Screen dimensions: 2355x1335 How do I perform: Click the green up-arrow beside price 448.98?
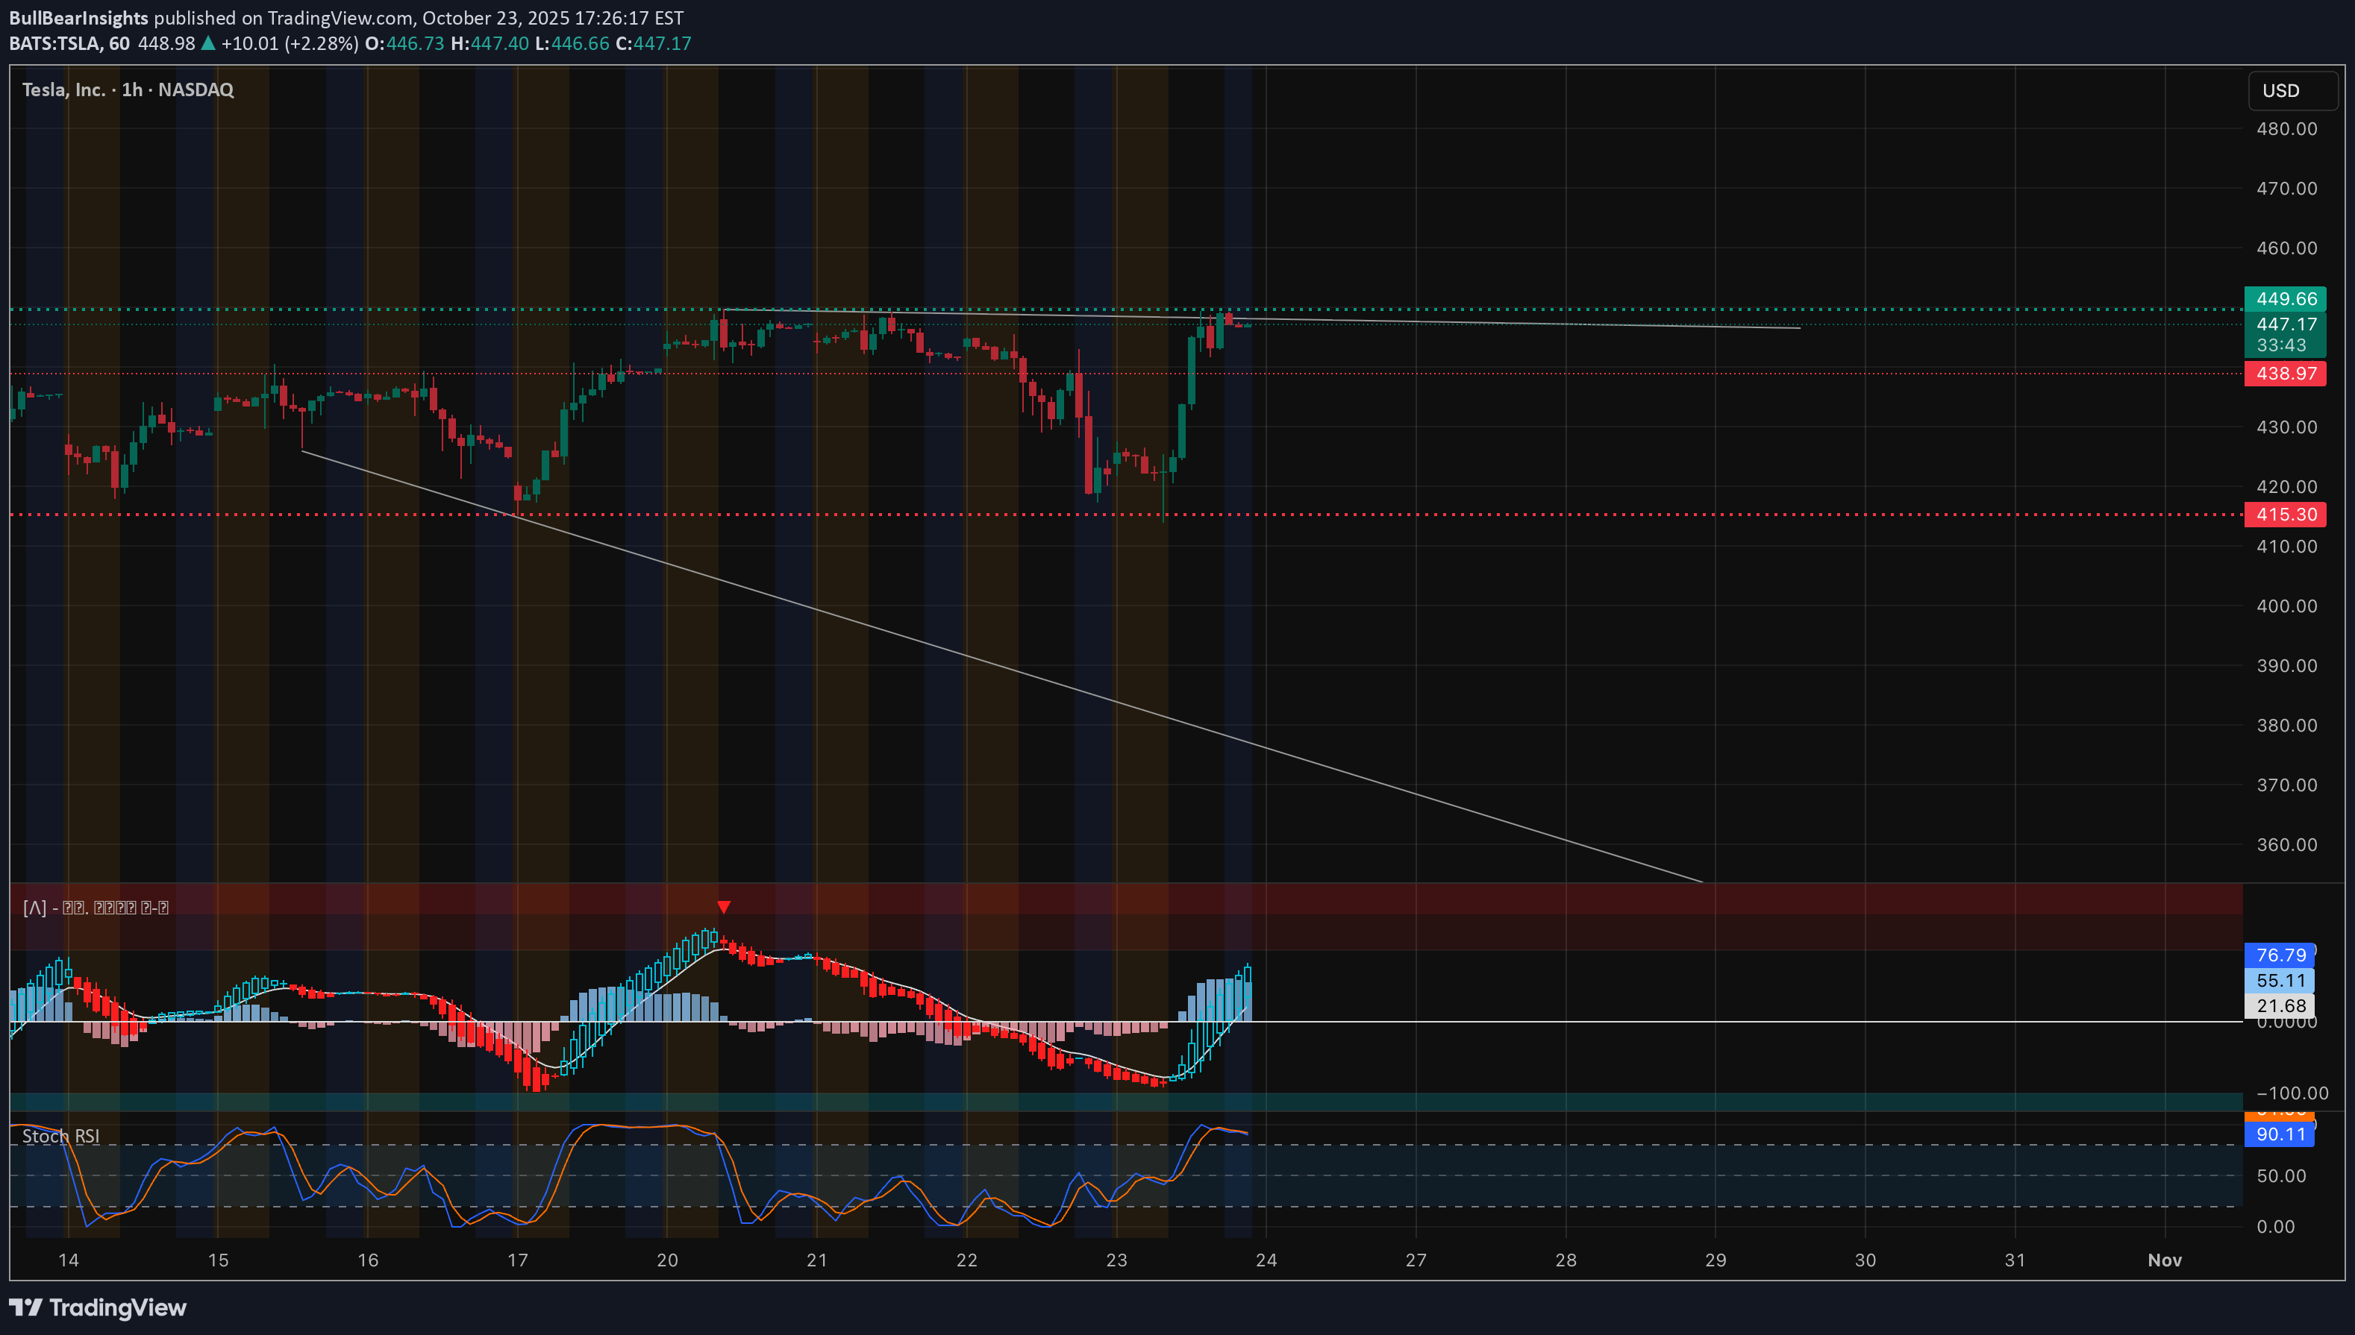click(208, 43)
